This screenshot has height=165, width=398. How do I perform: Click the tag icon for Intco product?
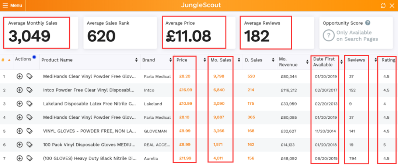29,90
